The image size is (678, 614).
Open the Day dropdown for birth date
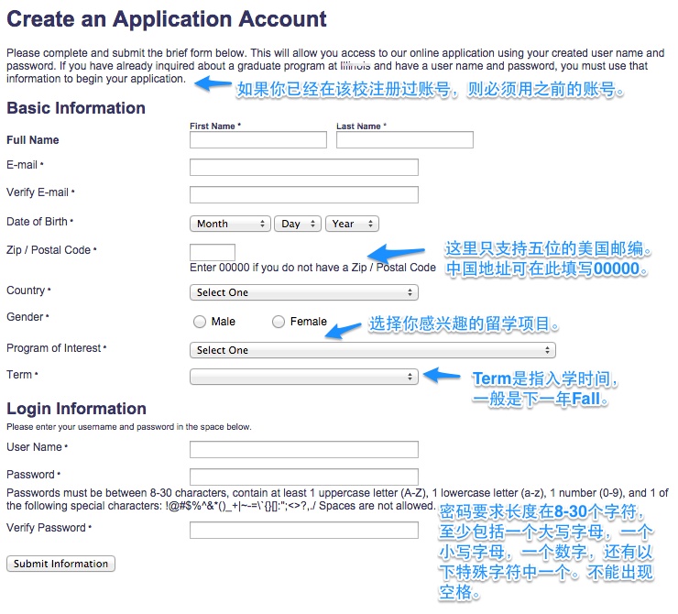(298, 224)
